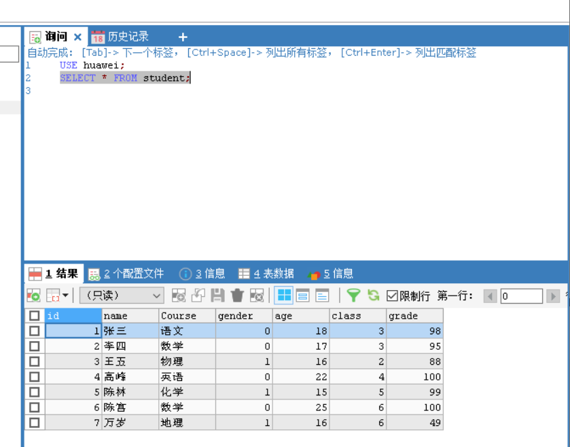Image resolution: width=570 pixels, height=447 pixels.
Task: Click the grade column header
Action: 415,316
